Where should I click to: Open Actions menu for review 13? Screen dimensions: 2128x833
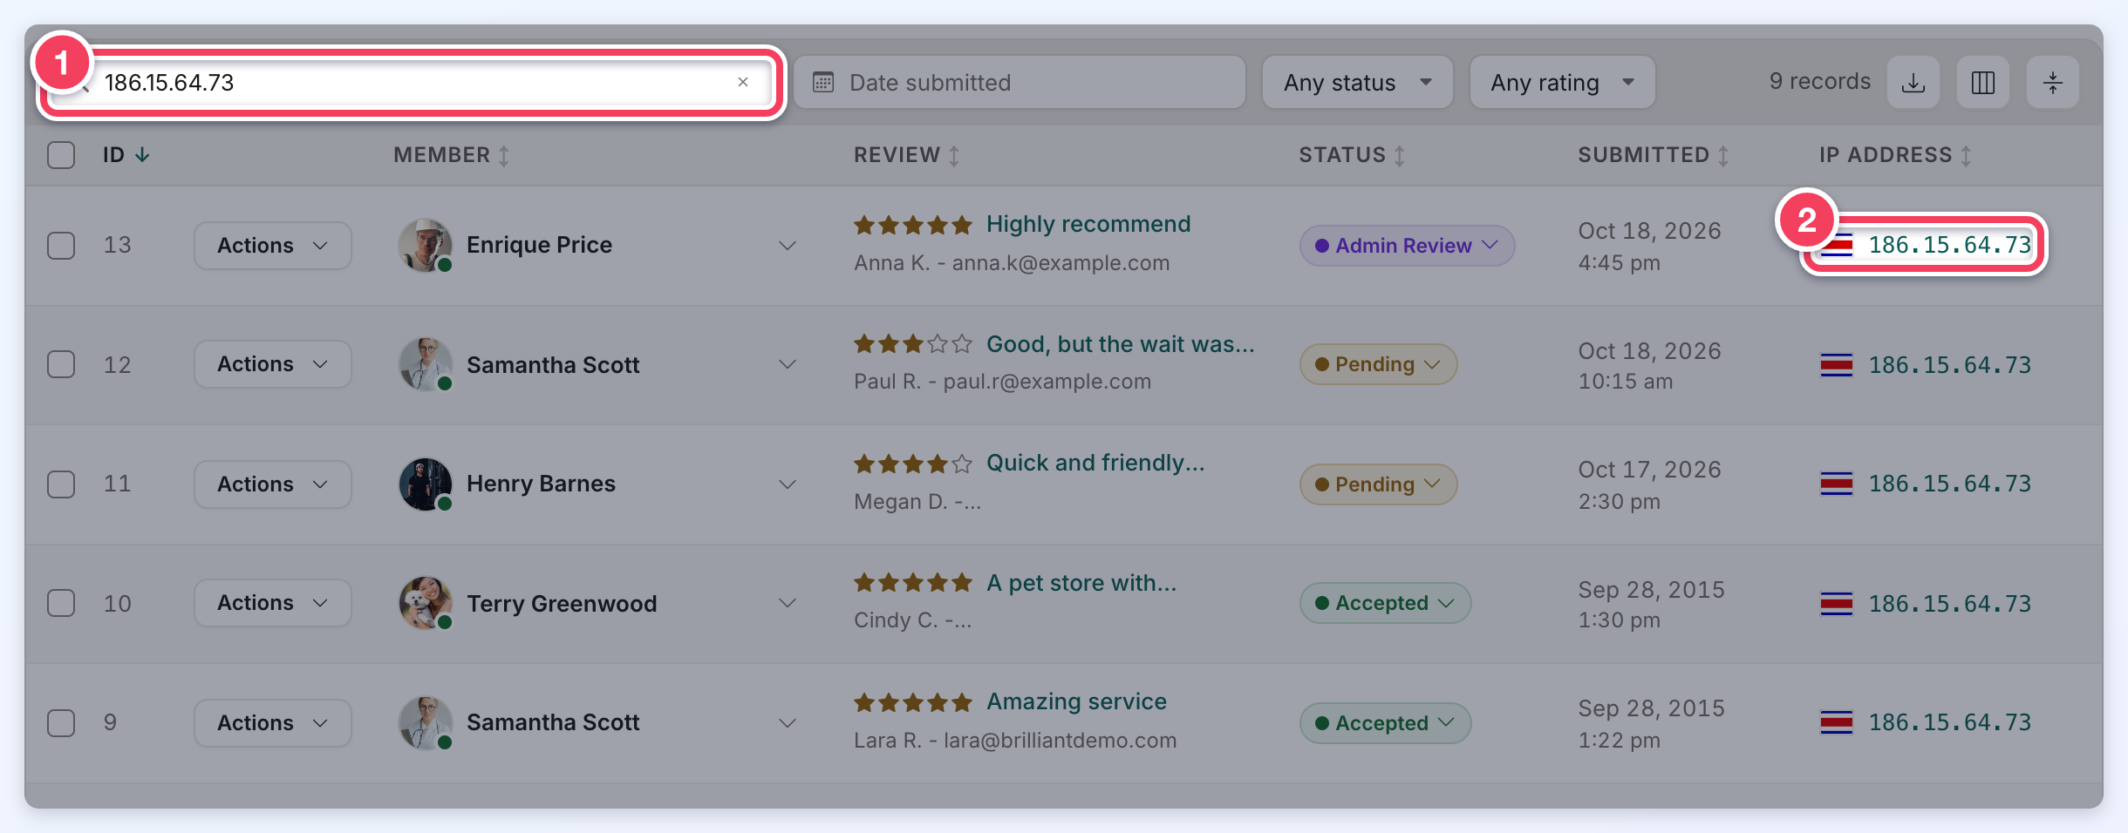[273, 246]
